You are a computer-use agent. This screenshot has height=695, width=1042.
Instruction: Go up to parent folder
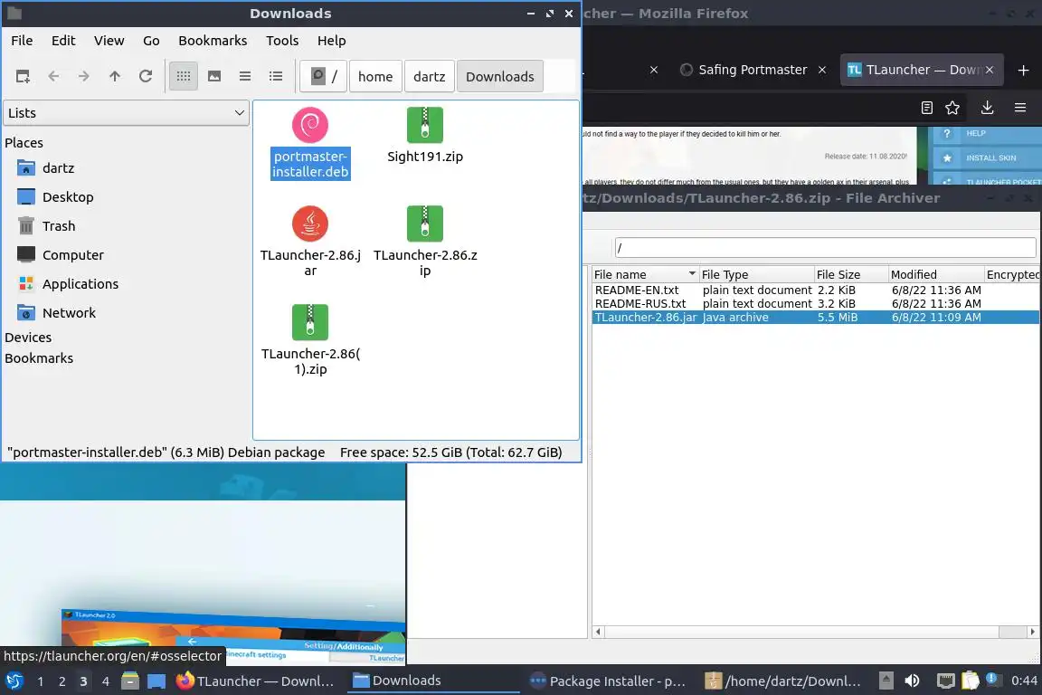click(x=114, y=77)
